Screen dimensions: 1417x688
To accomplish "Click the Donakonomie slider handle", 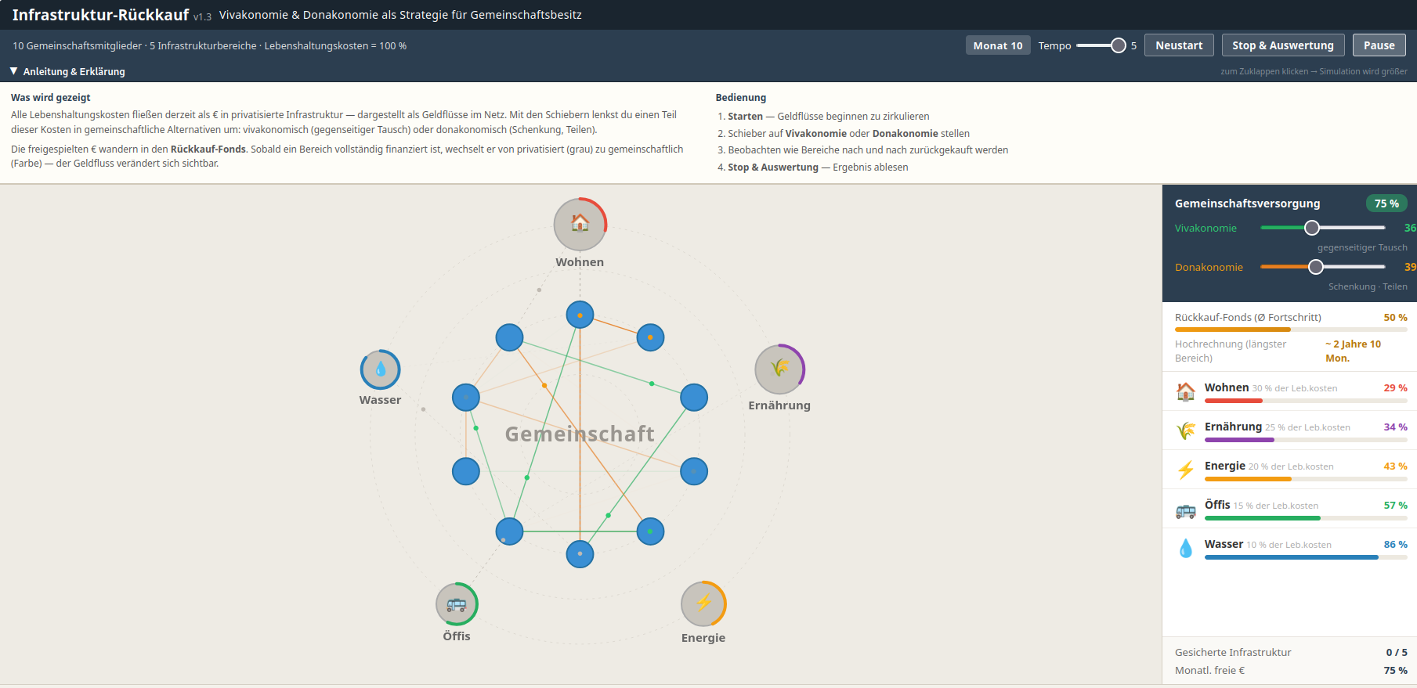I will click(x=1316, y=267).
